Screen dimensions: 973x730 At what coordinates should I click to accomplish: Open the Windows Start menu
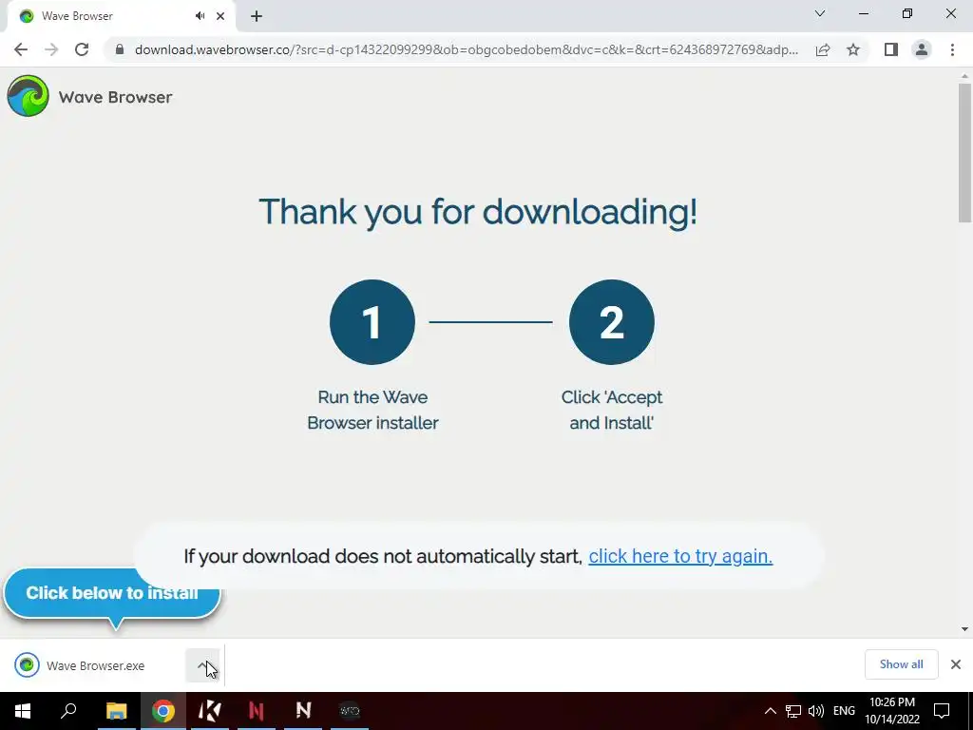click(x=23, y=711)
